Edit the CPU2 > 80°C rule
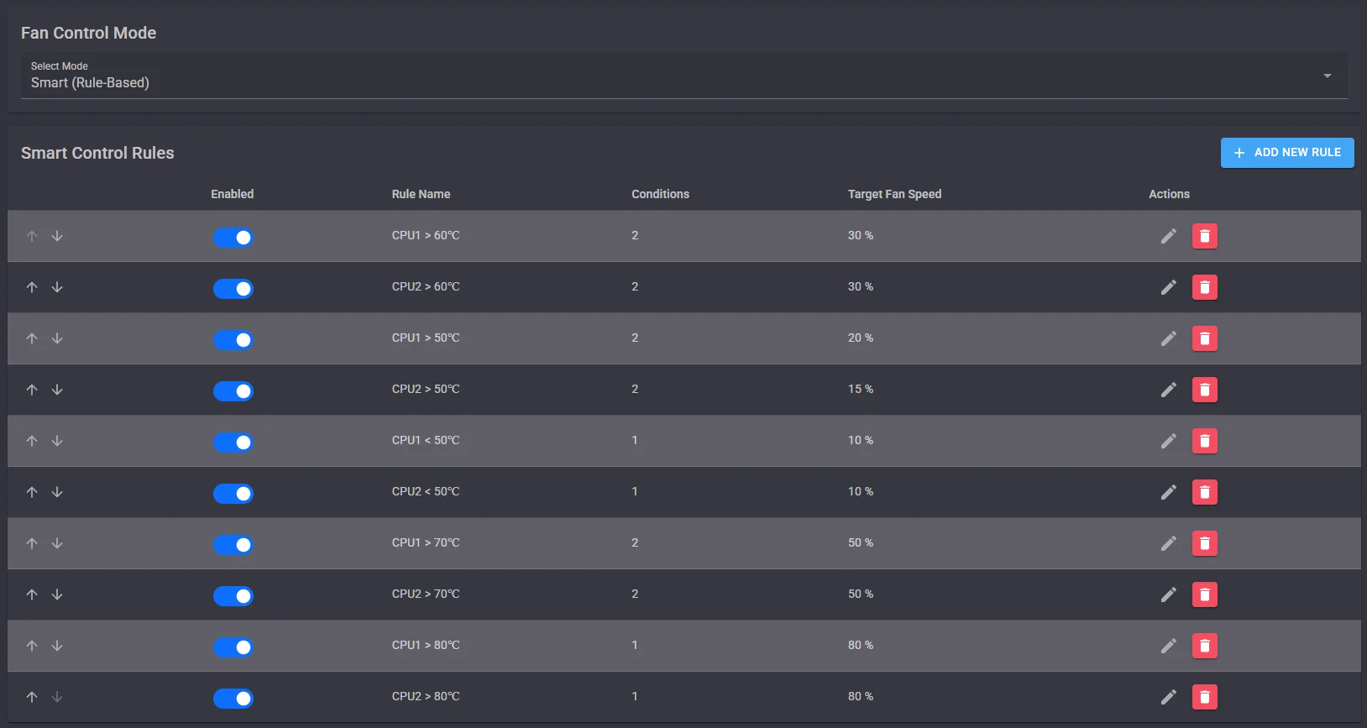The width and height of the screenshot is (1367, 728). 1168,697
